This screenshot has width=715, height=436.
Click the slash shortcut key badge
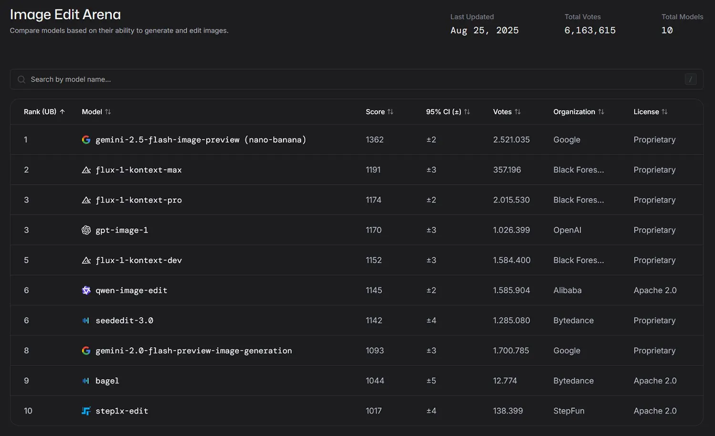point(690,80)
